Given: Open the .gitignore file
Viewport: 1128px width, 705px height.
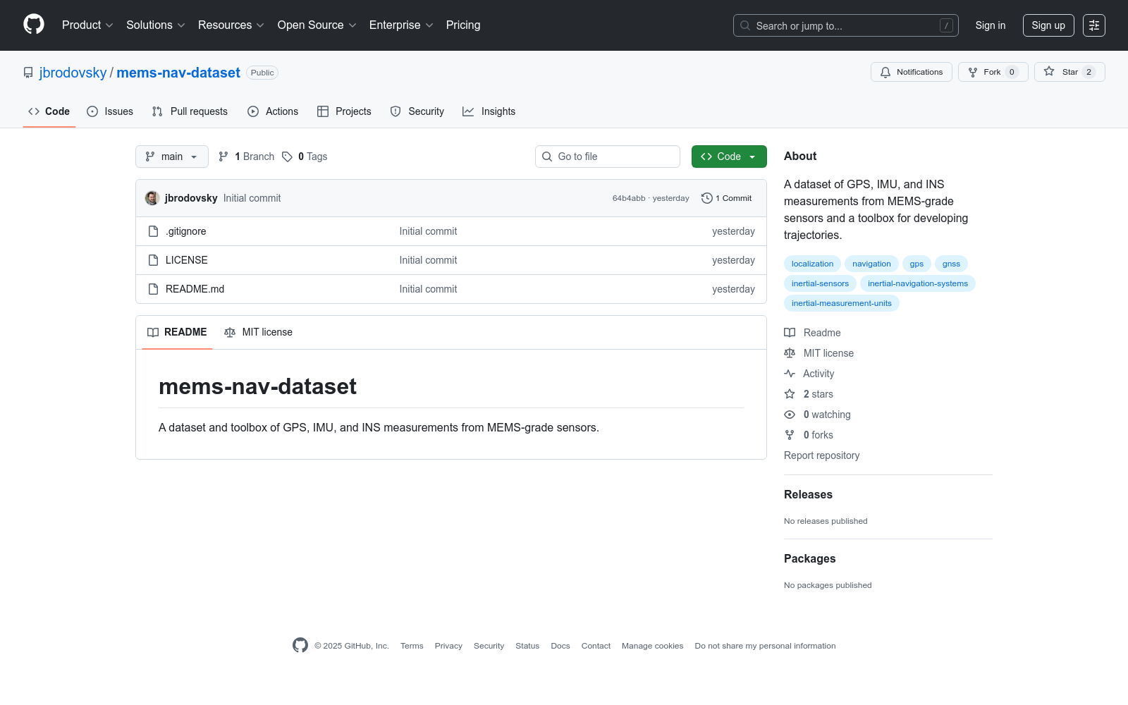Looking at the screenshot, I should click(186, 231).
